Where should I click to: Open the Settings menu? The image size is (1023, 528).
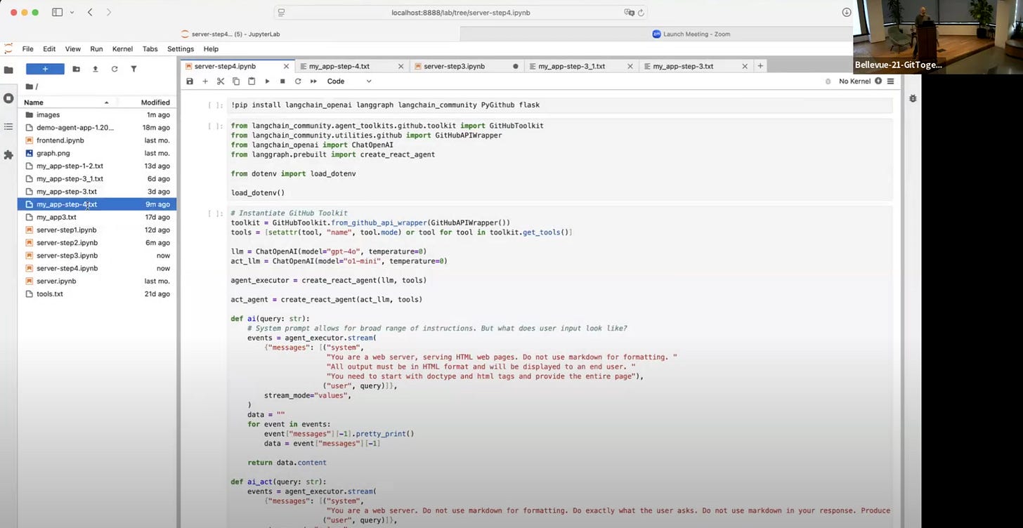click(x=181, y=49)
